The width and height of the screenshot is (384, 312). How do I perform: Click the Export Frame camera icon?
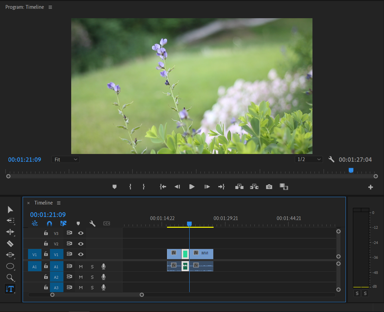pyautogui.click(x=269, y=187)
